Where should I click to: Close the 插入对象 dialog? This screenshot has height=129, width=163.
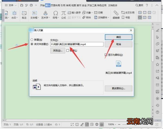coord(131,30)
